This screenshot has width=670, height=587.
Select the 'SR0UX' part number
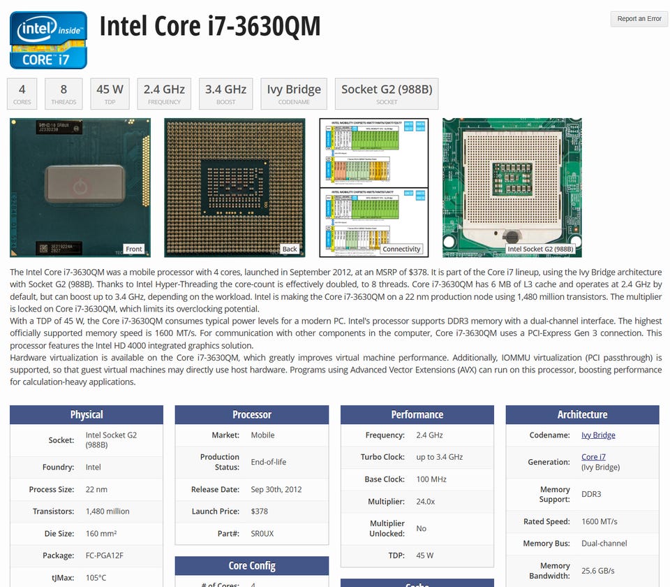pos(262,533)
